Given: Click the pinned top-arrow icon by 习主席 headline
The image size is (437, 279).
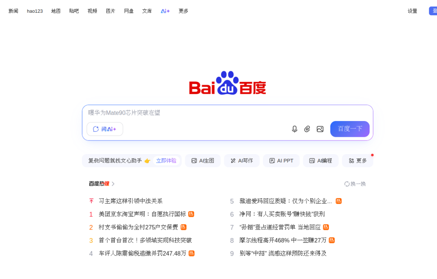Looking at the screenshot, I should coord(91,201).
